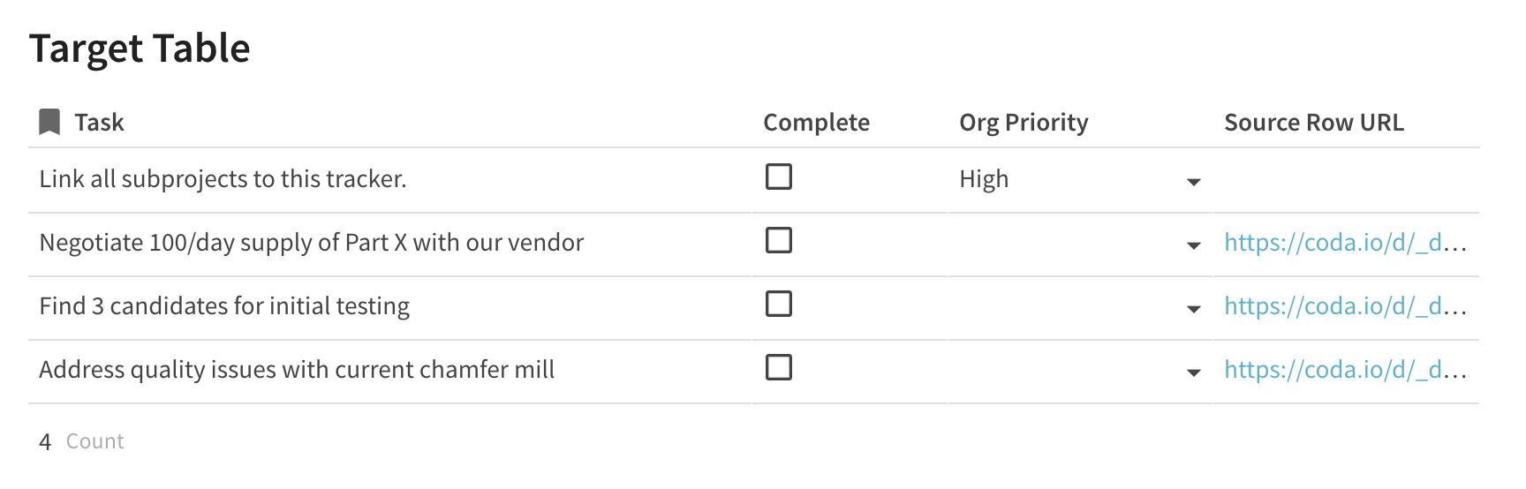This screenshot has width=1526, height=489.
Task: Open source URL link for Negotiate task
Action: 1344,243
